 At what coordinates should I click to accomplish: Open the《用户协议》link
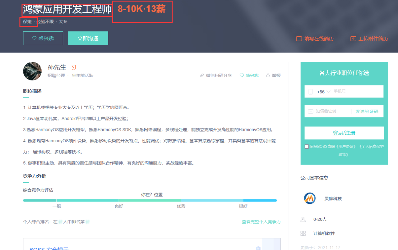(347, 147)
